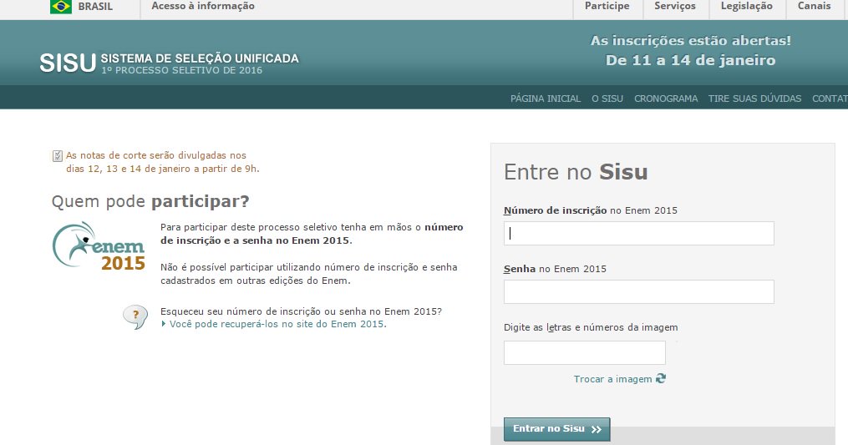The image size is (848, 445).
Task: Open TIRE SUAS DÚVIDAS page
Action: pos(754,99)
